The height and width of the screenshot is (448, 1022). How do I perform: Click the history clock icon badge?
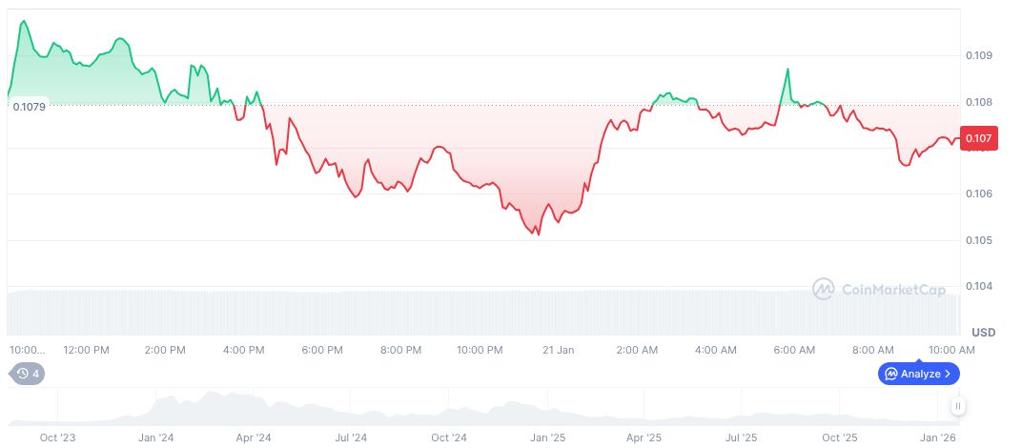(27, 374)
